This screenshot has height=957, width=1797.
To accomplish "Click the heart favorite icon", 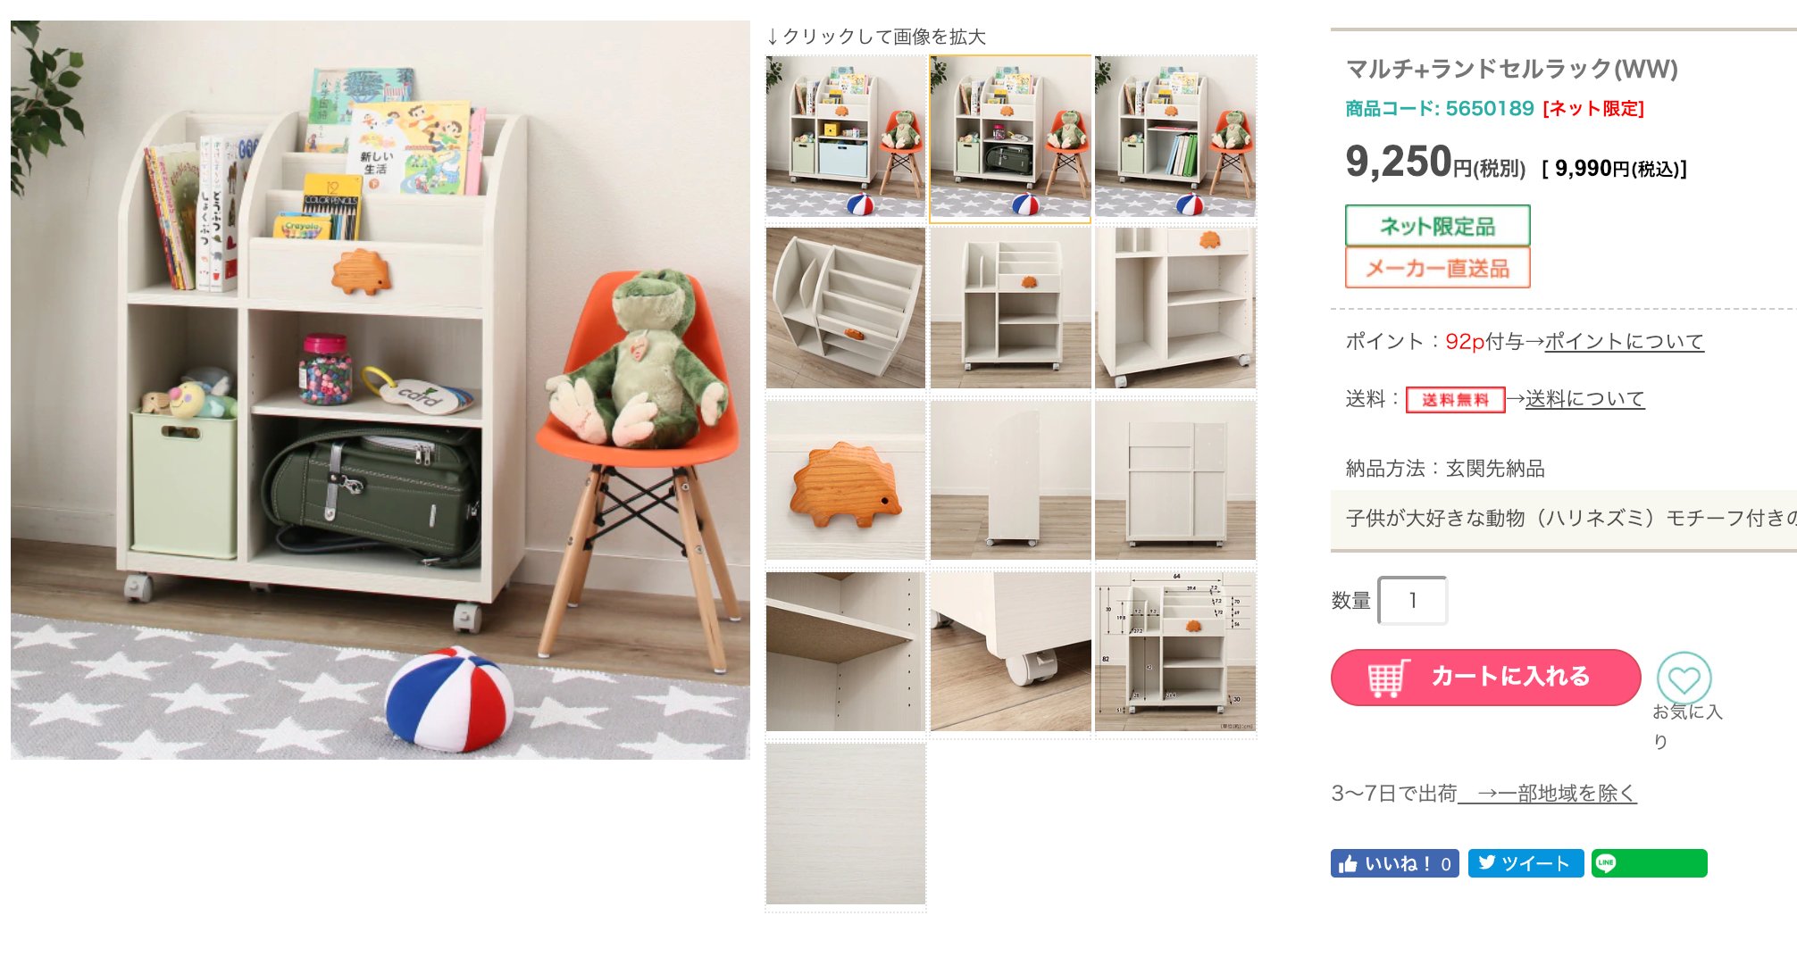I will (1684, 678).
